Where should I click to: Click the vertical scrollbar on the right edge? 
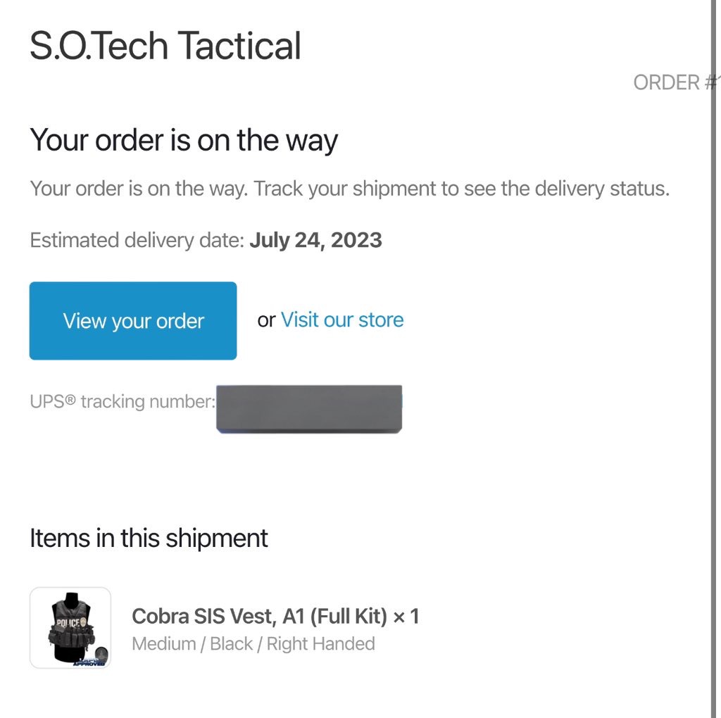point(714,359)
